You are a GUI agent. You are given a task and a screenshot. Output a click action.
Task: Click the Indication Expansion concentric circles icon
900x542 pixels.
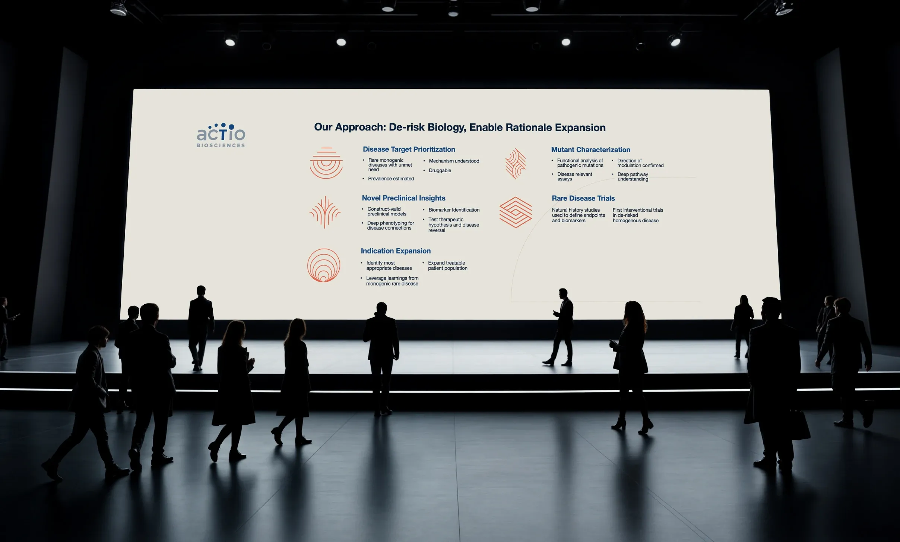[x=324, y=265]
